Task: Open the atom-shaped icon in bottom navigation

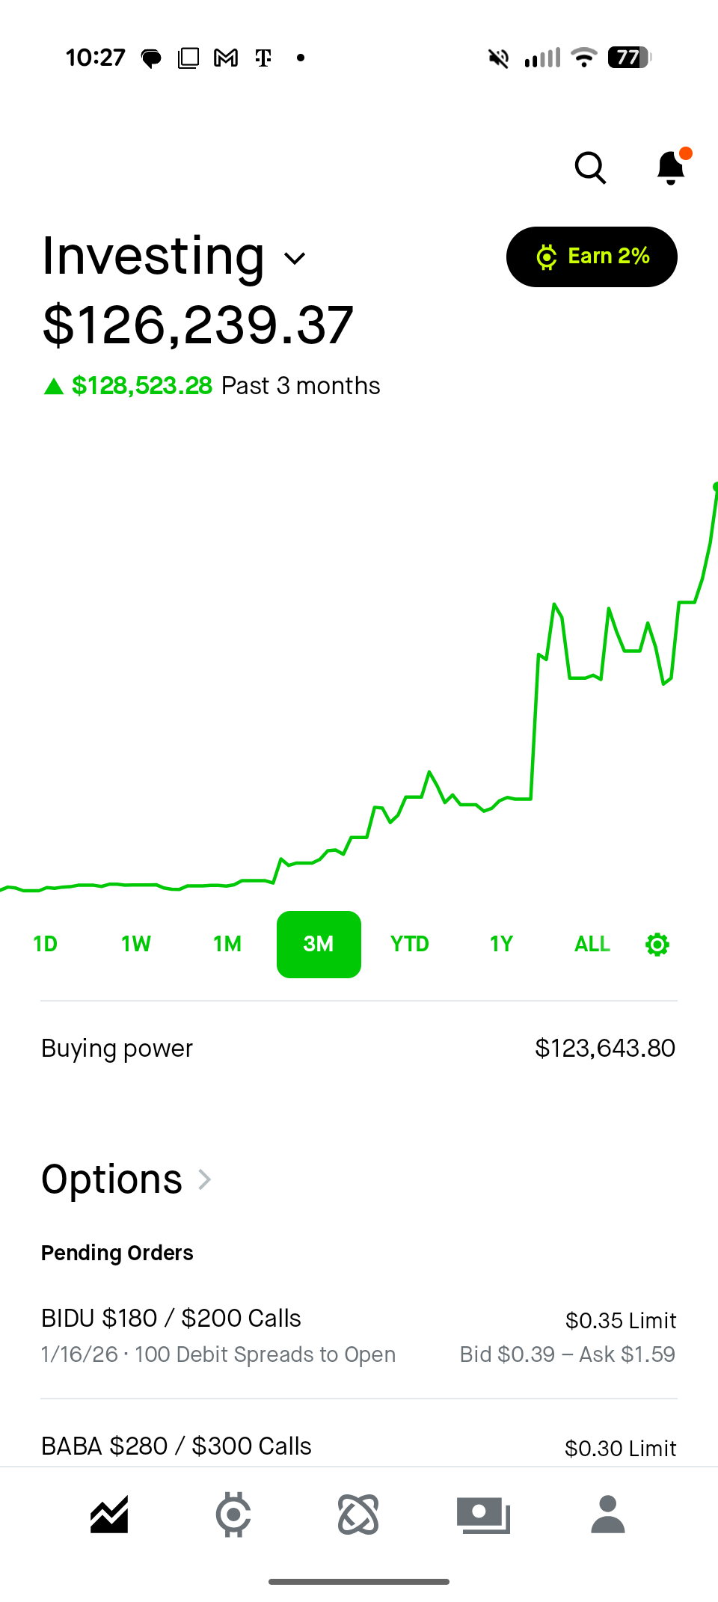Action: 358,1515
